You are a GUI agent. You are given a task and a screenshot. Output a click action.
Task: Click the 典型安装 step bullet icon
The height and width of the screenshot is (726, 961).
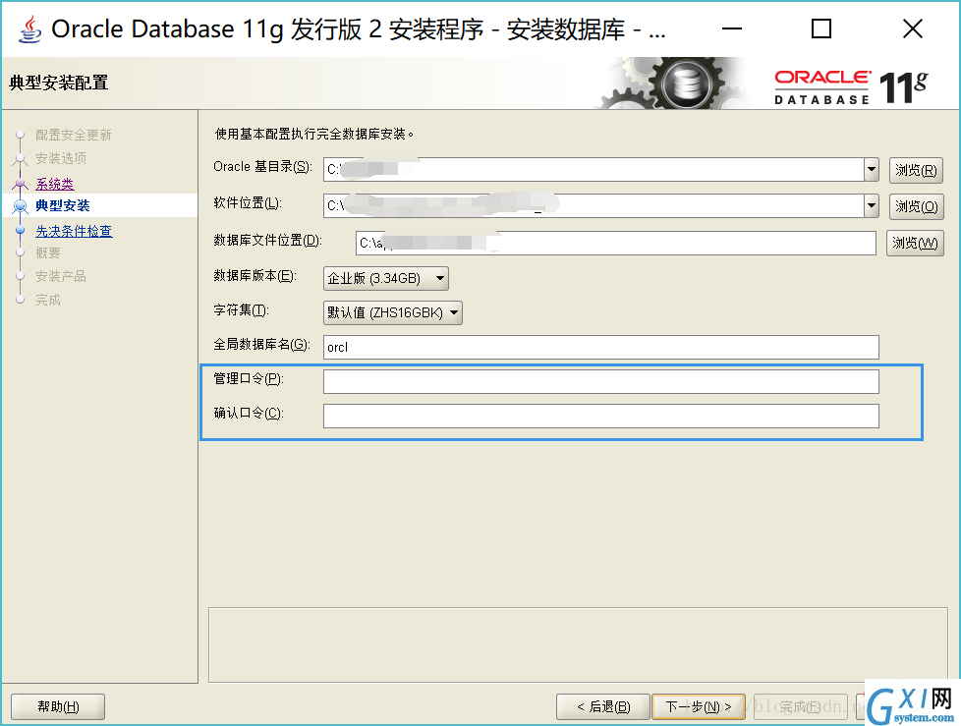coord(21,206)
